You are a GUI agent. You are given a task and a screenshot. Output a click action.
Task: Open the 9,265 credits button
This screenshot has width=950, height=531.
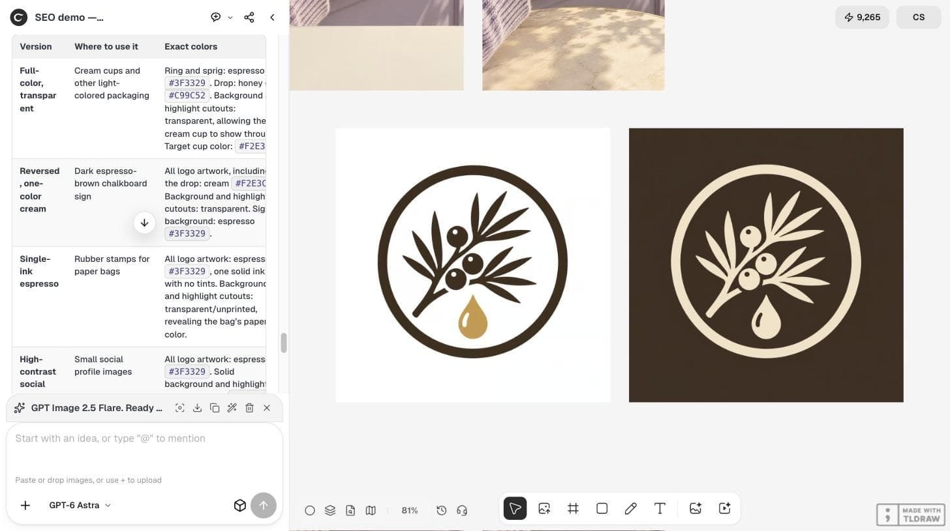point(862,18)
